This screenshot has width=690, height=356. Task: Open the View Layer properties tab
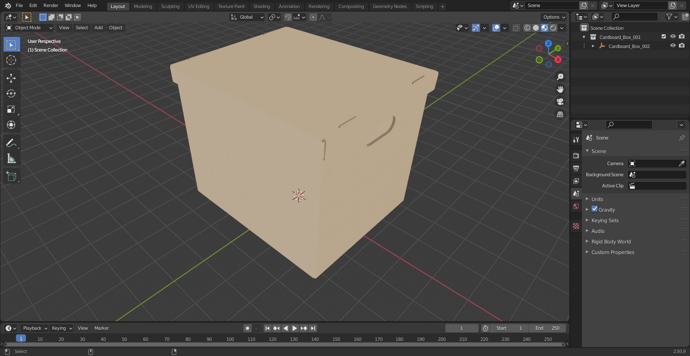[x=576, y=181]
